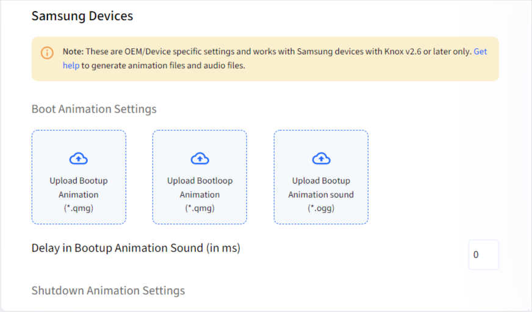Click 'Knox v2.6 or later only' text in the note

click(428, 51)
